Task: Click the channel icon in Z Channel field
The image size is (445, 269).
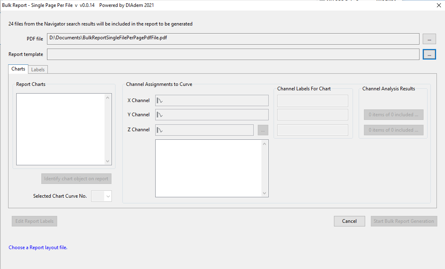Action: click(x=160, y=130)
